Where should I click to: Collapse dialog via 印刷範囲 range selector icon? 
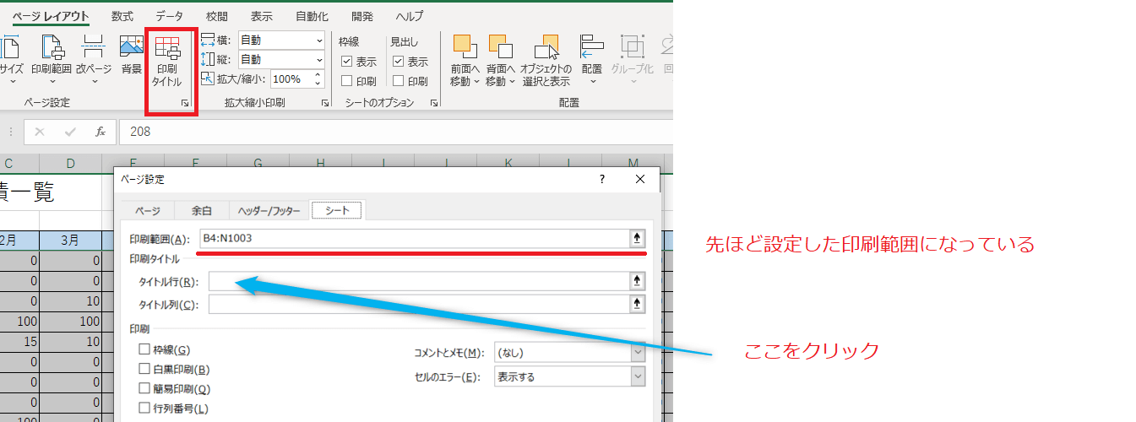coord(637,239)
